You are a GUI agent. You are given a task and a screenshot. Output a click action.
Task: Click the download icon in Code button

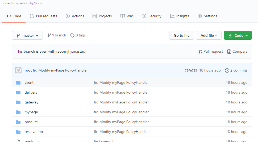point(230,36)
